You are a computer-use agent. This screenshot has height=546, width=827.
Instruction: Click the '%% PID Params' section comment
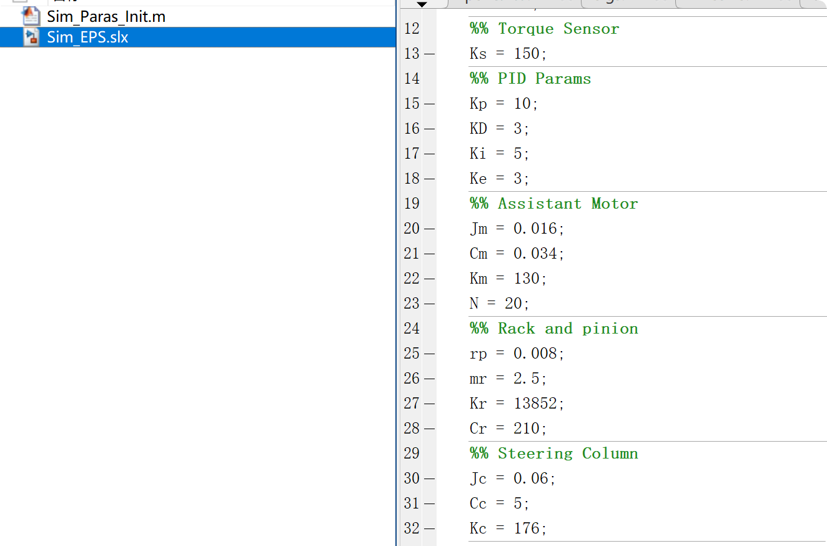click(x=530, y=79)
